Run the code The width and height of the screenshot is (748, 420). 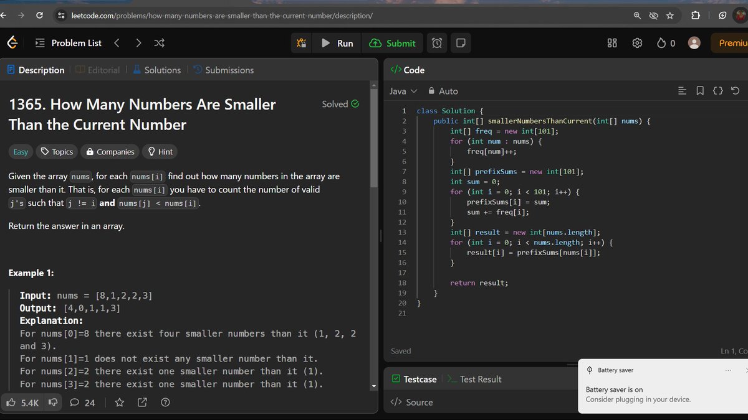pos(337,43)
